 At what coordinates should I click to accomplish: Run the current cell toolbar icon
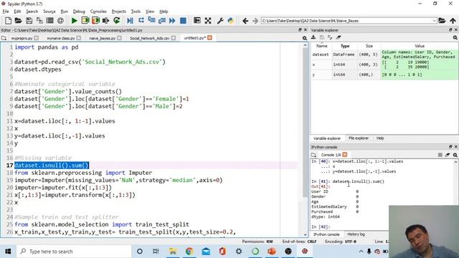85,21
